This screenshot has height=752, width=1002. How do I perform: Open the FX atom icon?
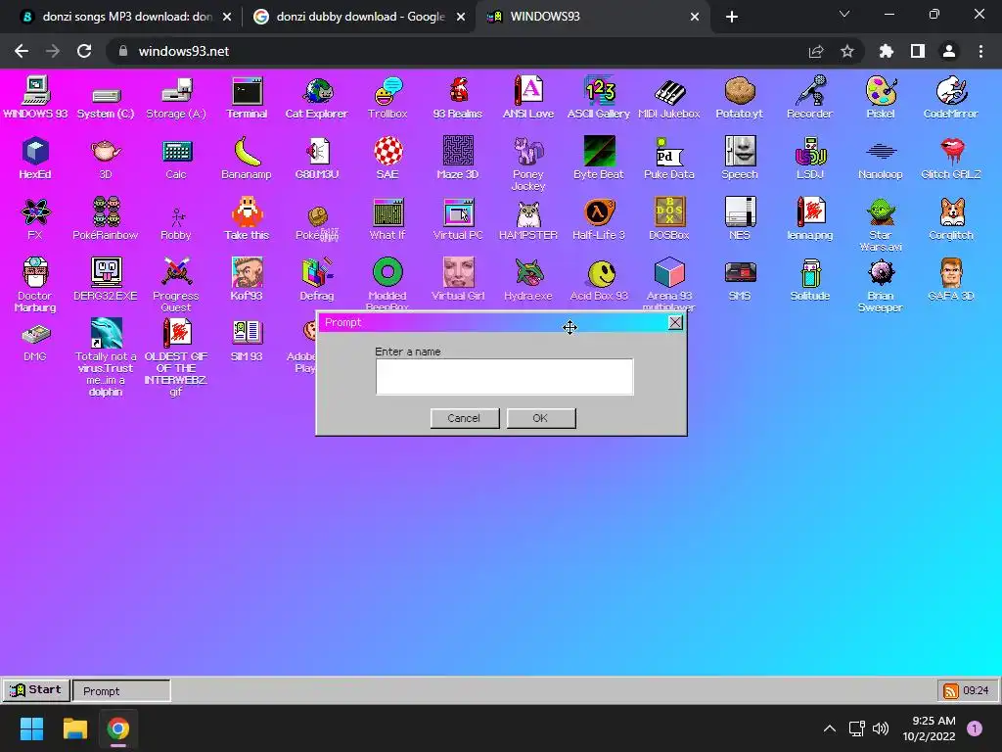point(35,219)
